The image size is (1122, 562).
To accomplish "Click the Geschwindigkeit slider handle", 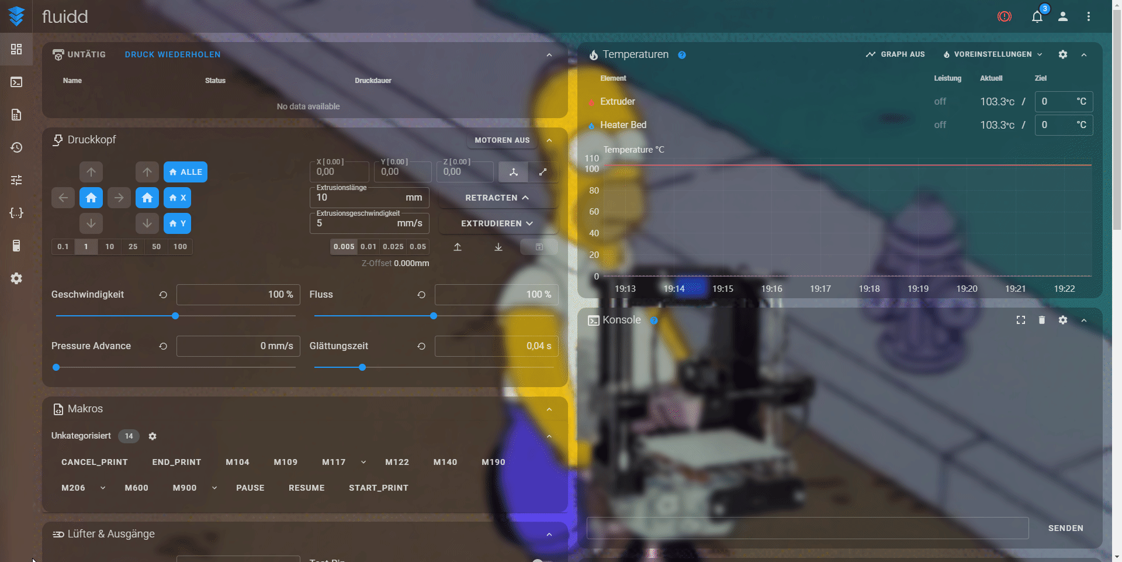I will point(175,316).
